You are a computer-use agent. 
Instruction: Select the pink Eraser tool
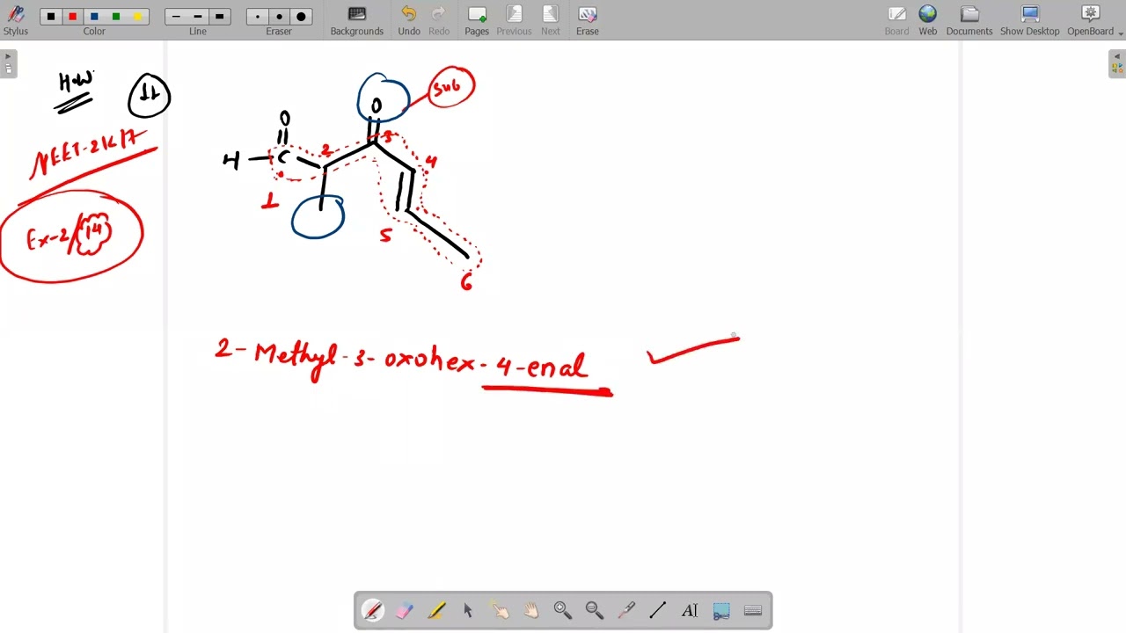(405, 610)
